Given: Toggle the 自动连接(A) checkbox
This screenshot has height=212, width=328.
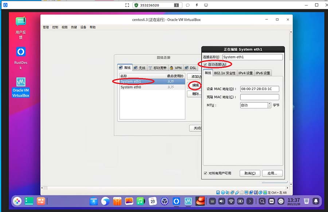Looking at the screenshot, I should [x=205, y=65].
